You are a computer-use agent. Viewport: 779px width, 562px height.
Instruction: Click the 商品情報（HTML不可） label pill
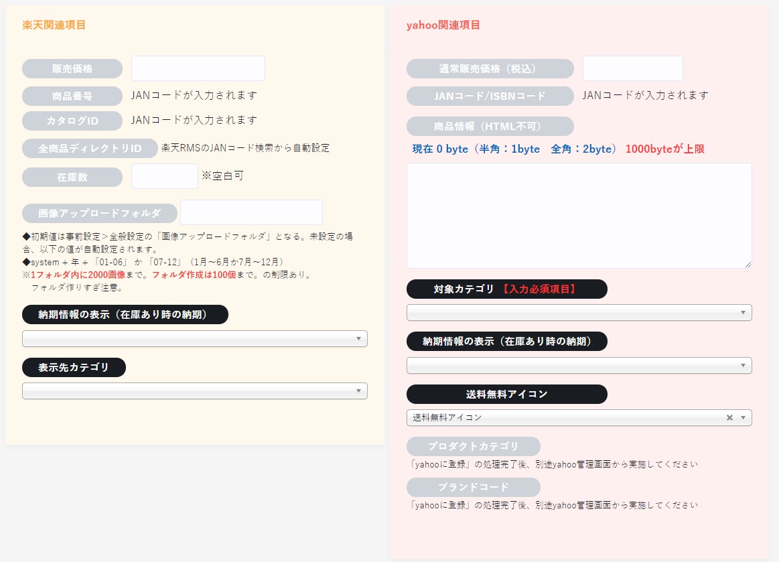click(490, 126)
